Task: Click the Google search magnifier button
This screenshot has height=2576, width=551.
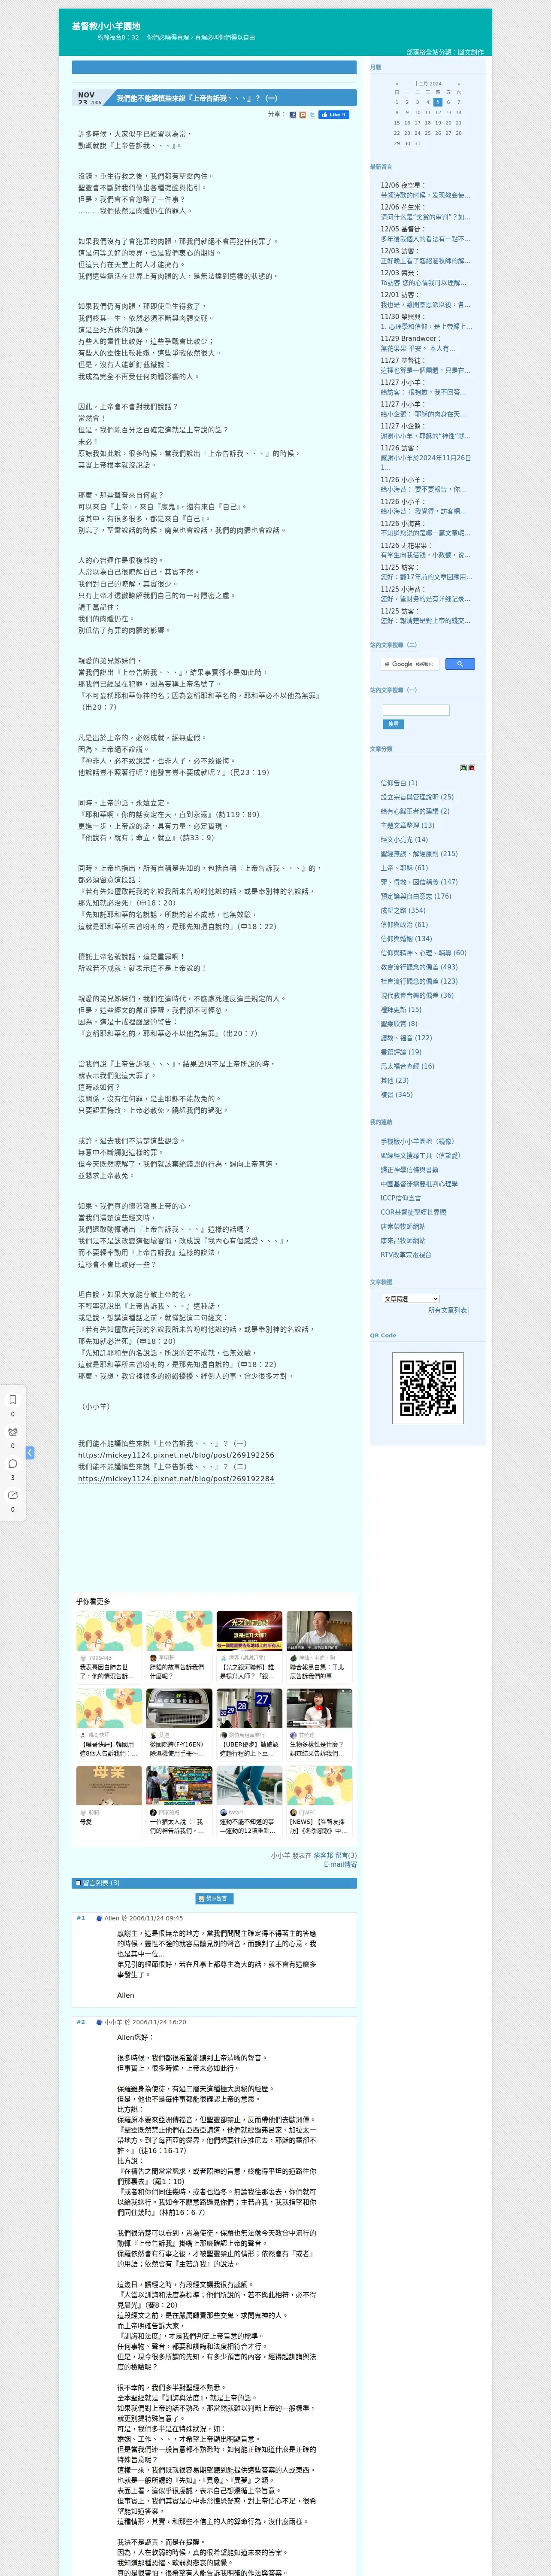Action: tap(459, 664)
